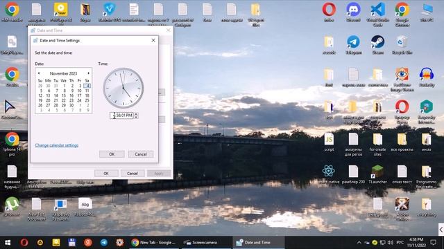Image resolution: width=444 pixels, height=249 pixels.
Task: Click Cancel in Date and Time Settings
Action: (141, 154)
